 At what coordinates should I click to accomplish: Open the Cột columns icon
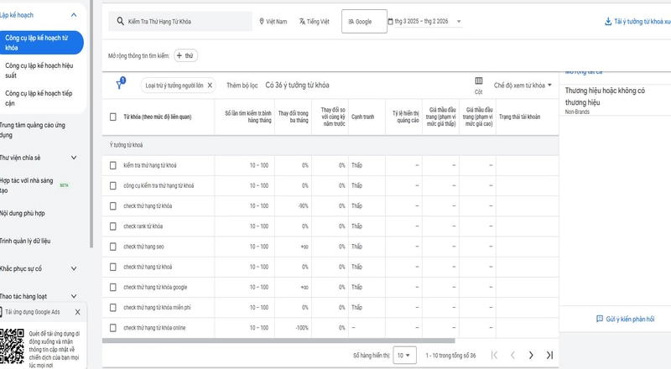click(x=479, y=85)
